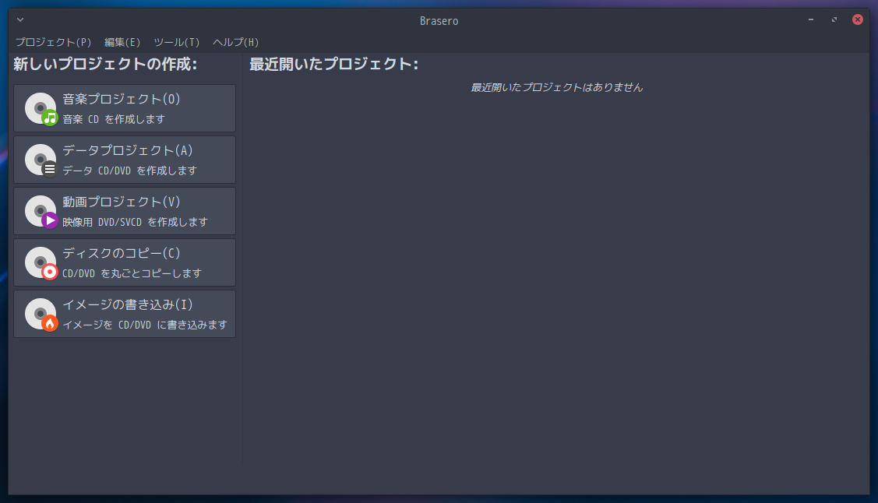Open the ヘルプ(H) menu
This screenshot has height=503, width=878.
(236, 43)
